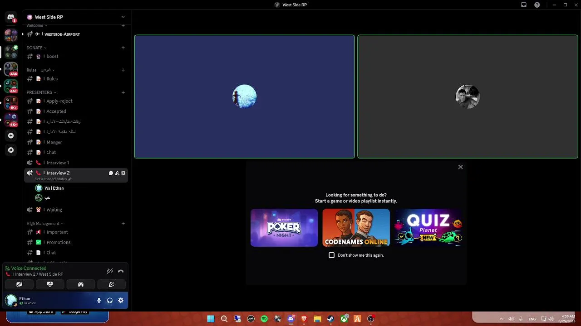581x326 pixels.
Task: Open Spotify from the taskbar
Action: (264, 319)
